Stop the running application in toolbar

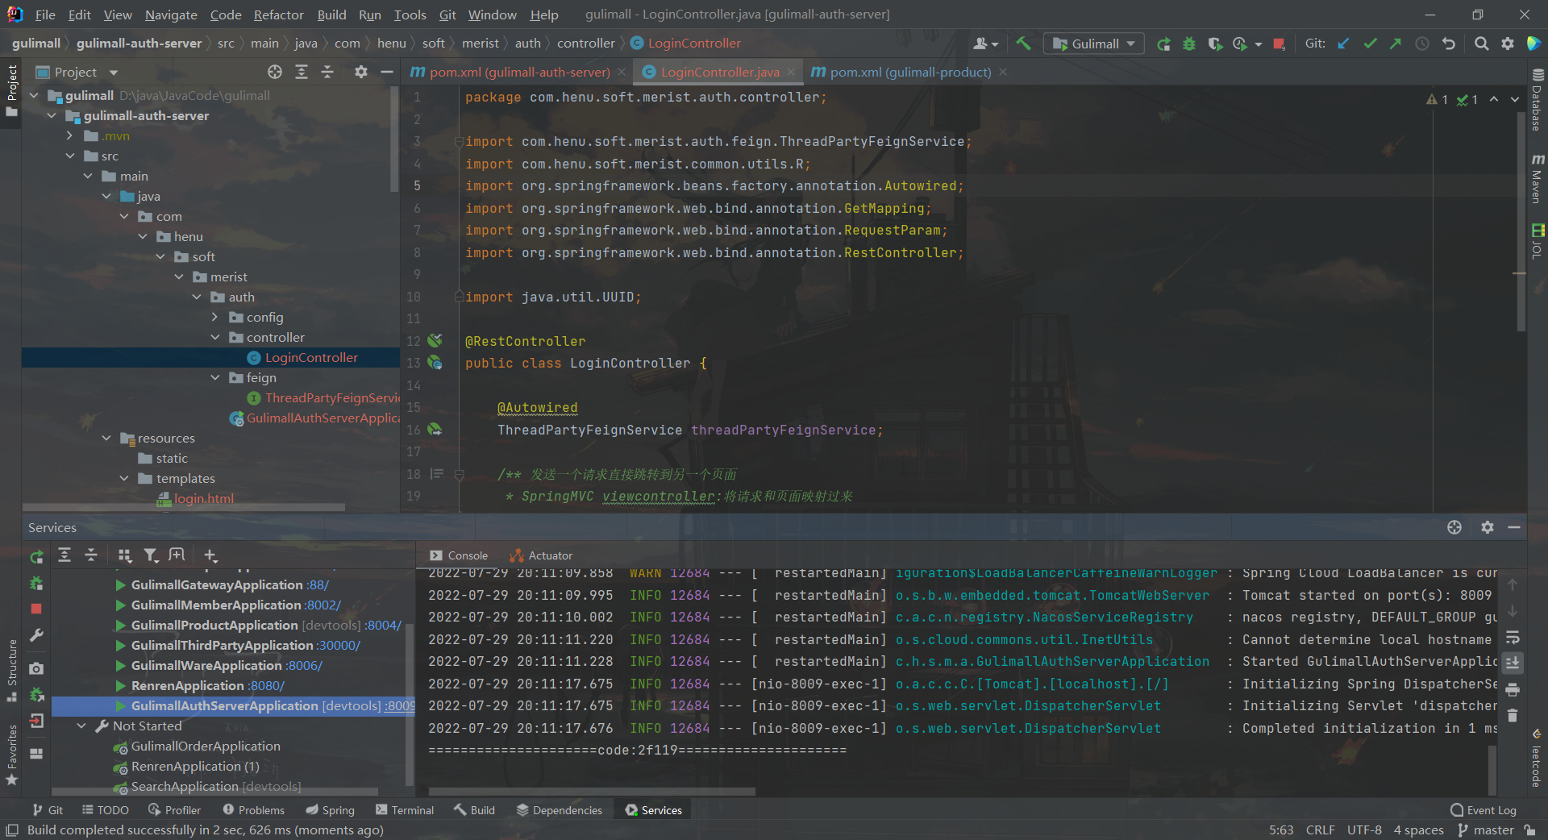pyautogui.click(x=1279, y=44)
